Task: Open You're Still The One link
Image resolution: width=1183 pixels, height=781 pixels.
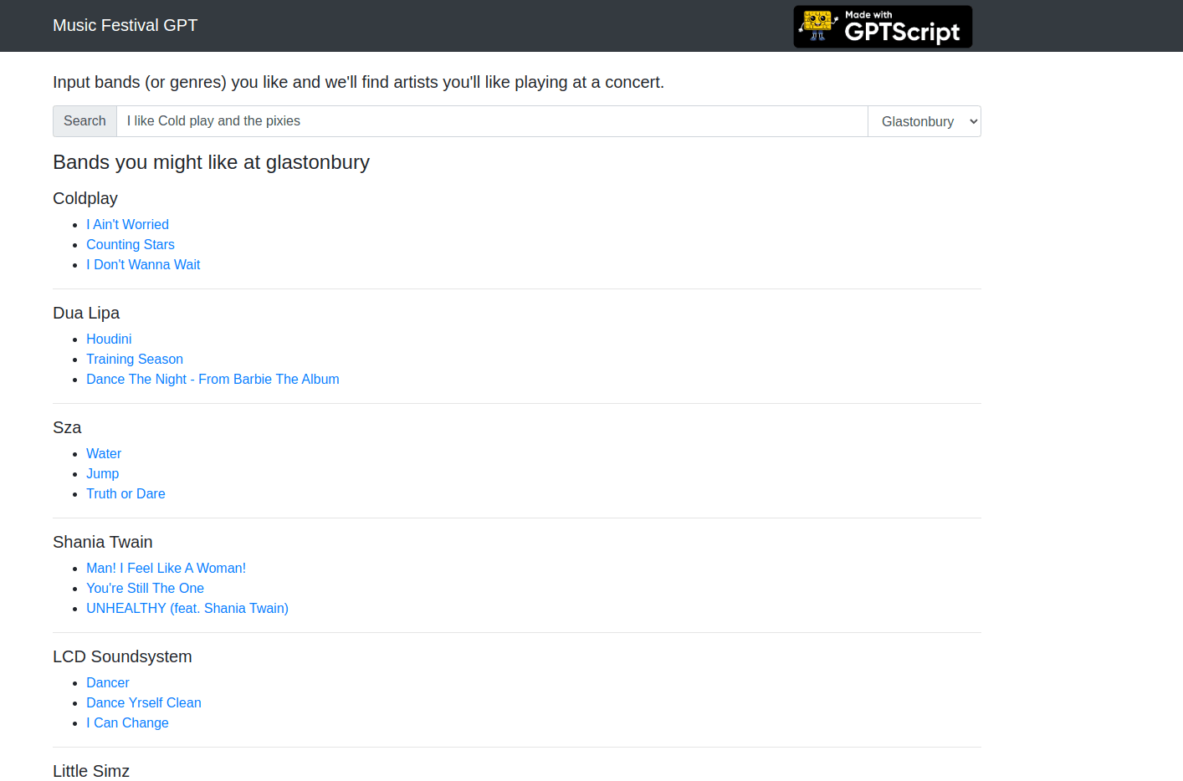Action: pyautogui.click(x=145, y=588)
